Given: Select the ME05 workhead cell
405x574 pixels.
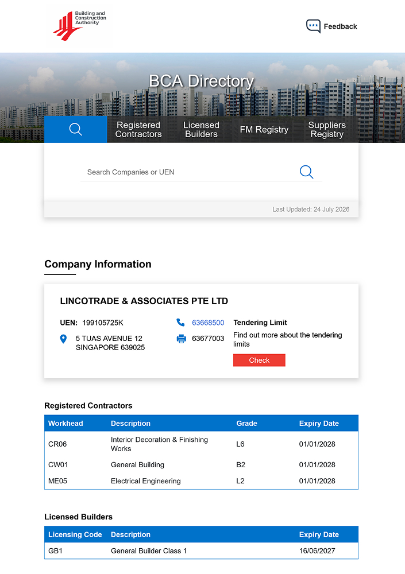Looking at the screenshot, I should [57, 481].
